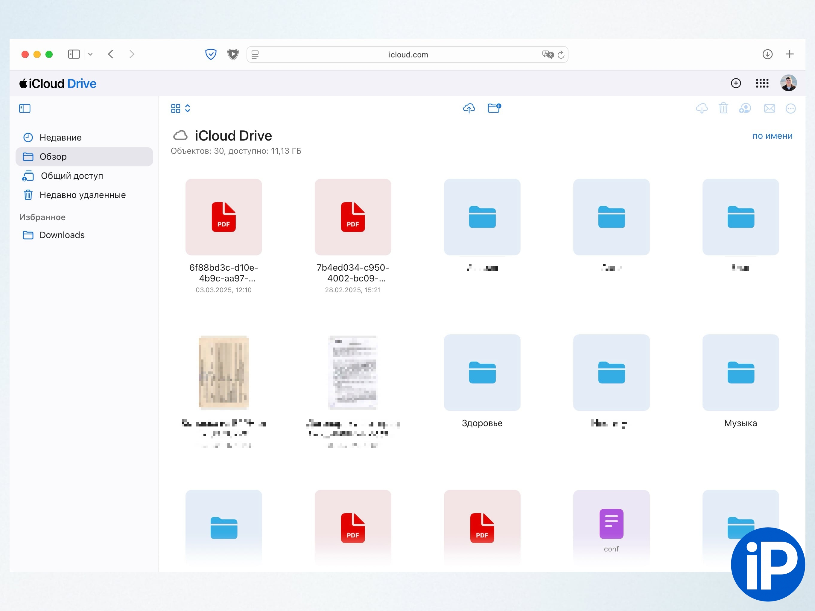The image size is (815, 611).
Task: Toggle the iCloud Drive sidebar panel
Action: [x=25, y=108]
